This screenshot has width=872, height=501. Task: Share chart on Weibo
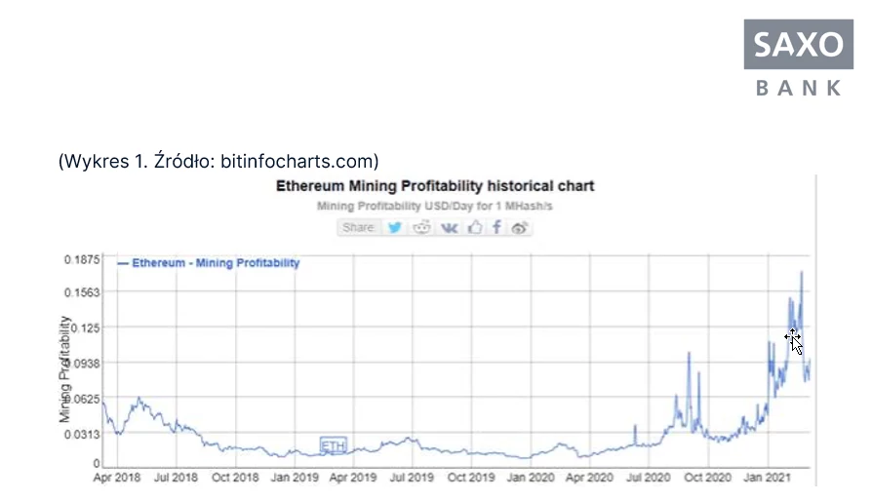520,228
